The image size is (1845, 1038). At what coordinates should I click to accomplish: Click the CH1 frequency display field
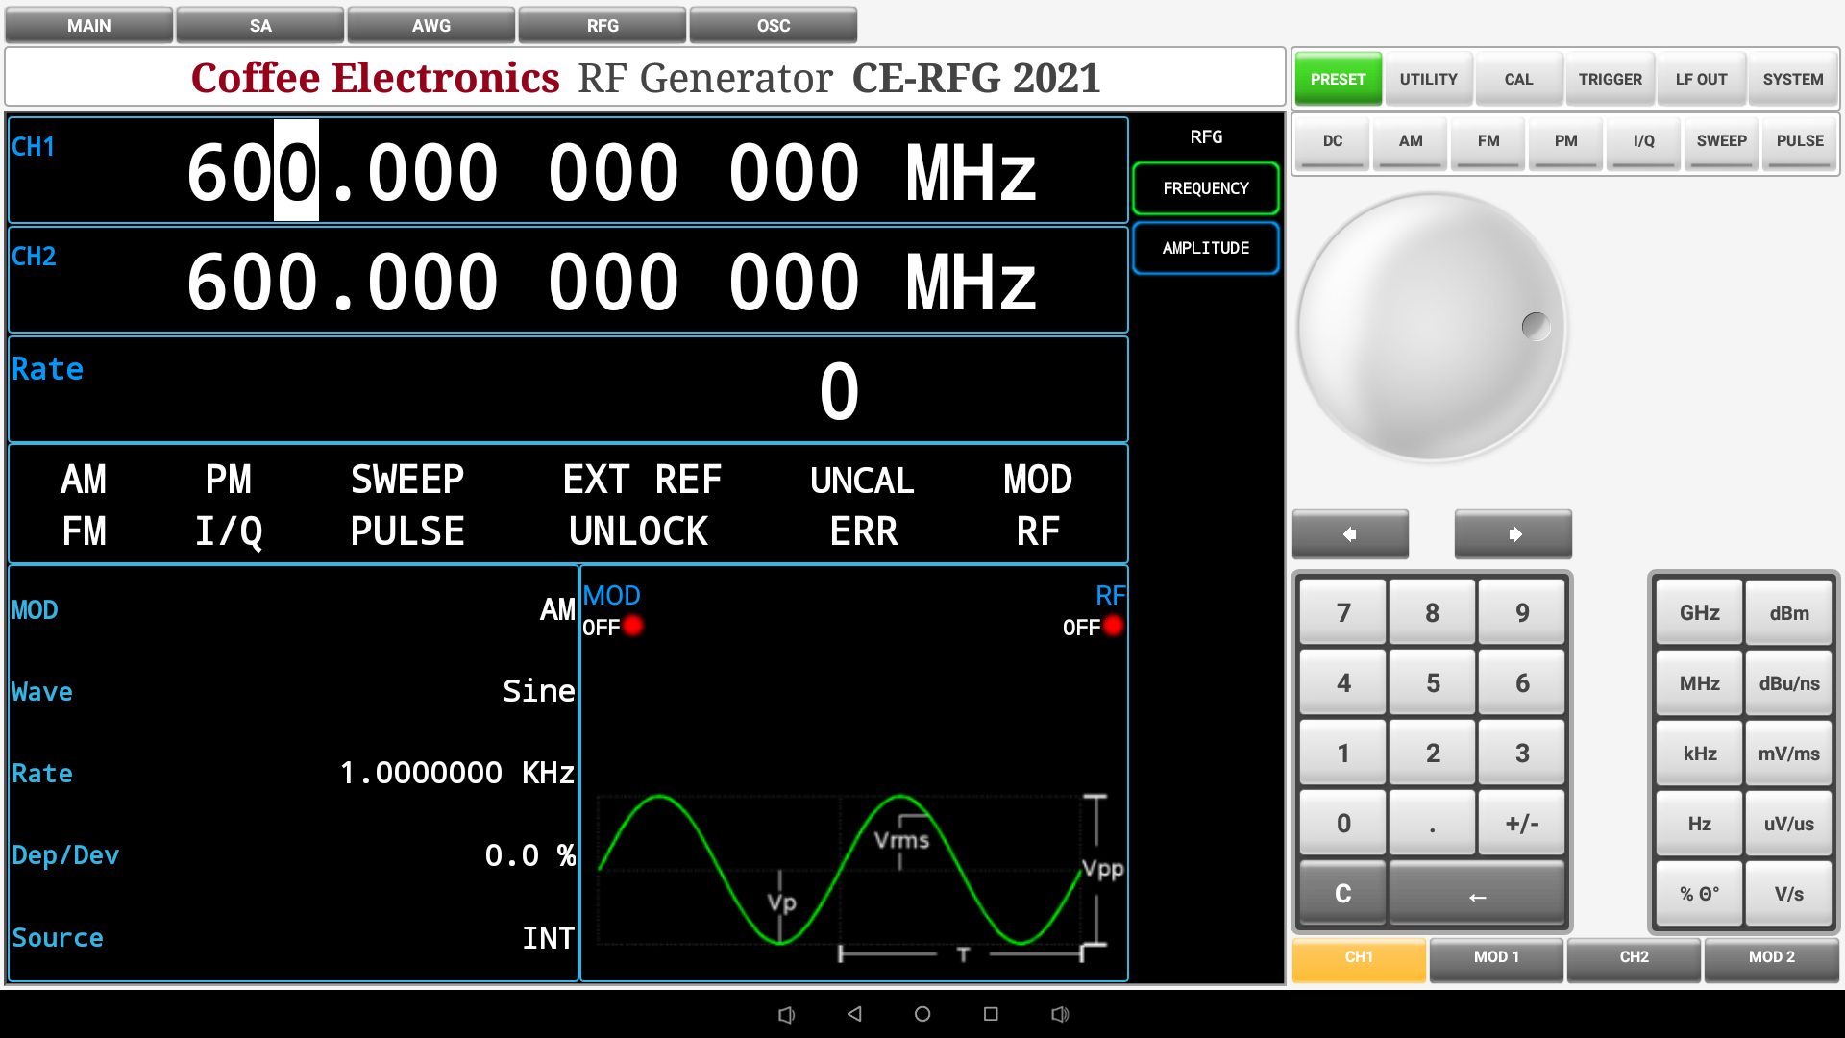[x=568, y=171]
